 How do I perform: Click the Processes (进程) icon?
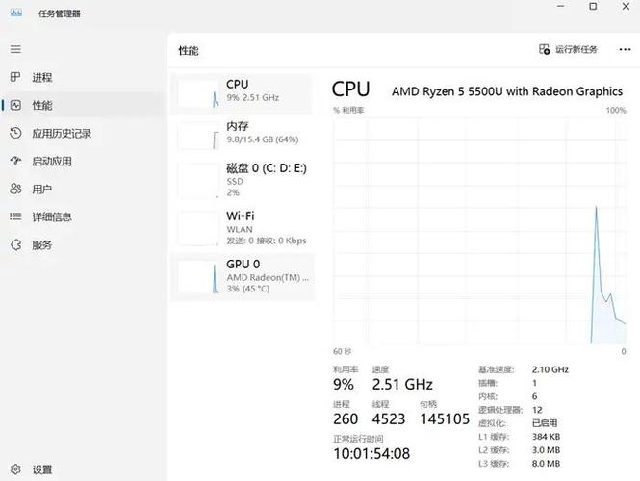(x=15, y=77)
